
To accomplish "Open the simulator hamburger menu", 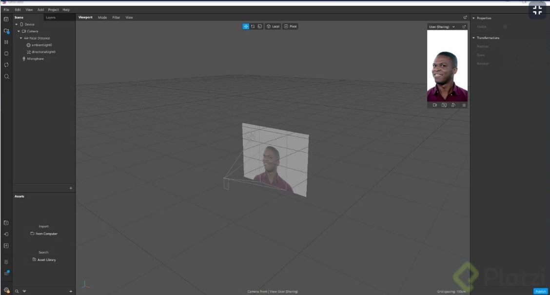I will 464,105.
